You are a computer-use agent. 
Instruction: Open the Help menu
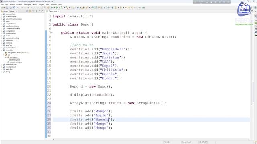coord(60,4)
